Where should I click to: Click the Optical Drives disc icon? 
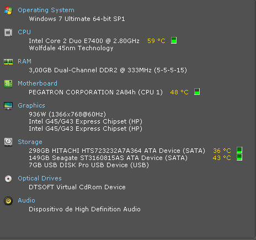tap(8, 179)
